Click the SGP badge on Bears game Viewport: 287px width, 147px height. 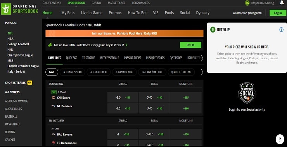pos(54,92)
